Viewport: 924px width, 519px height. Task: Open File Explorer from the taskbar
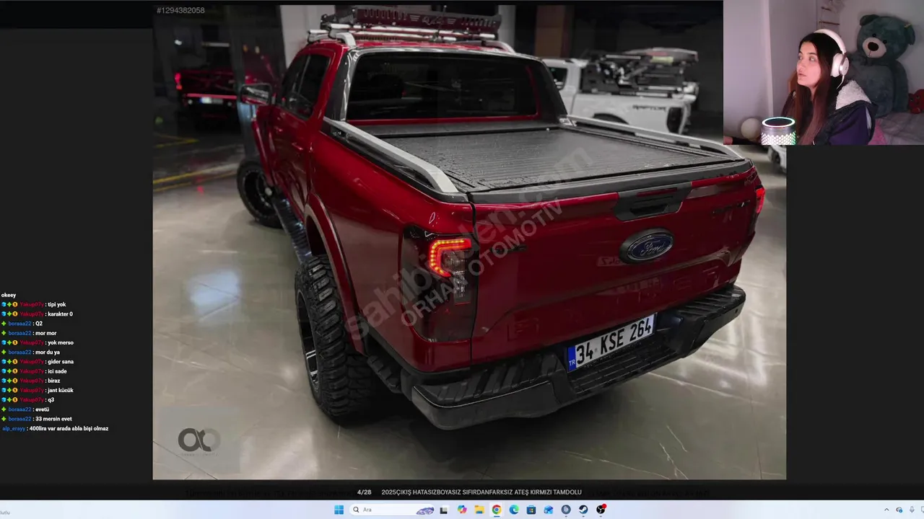(479, 510)
